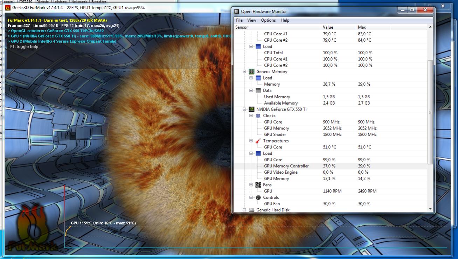Viewport: 458px width, 259px height.
Task: Click the Value column header
Action: click(339, 27)
